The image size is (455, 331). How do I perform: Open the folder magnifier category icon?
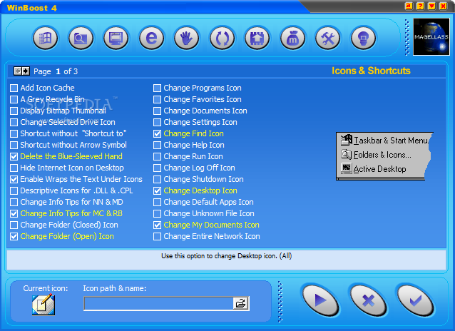click(81, 38)
